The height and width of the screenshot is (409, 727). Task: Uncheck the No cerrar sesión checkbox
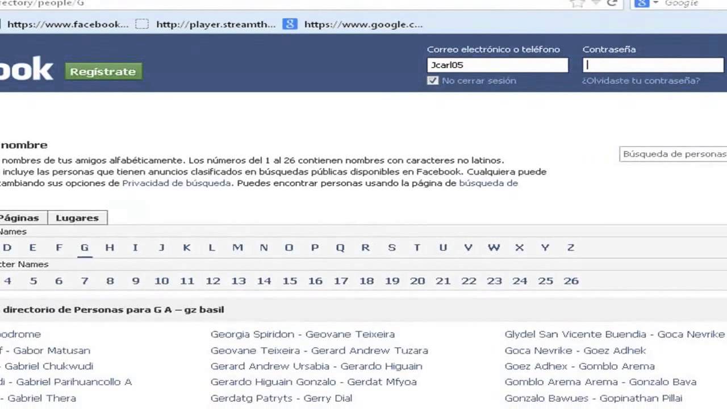click(x=433, y=81)
